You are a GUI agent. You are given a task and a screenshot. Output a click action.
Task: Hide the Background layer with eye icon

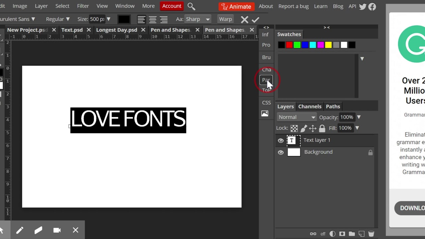point(281,152)
